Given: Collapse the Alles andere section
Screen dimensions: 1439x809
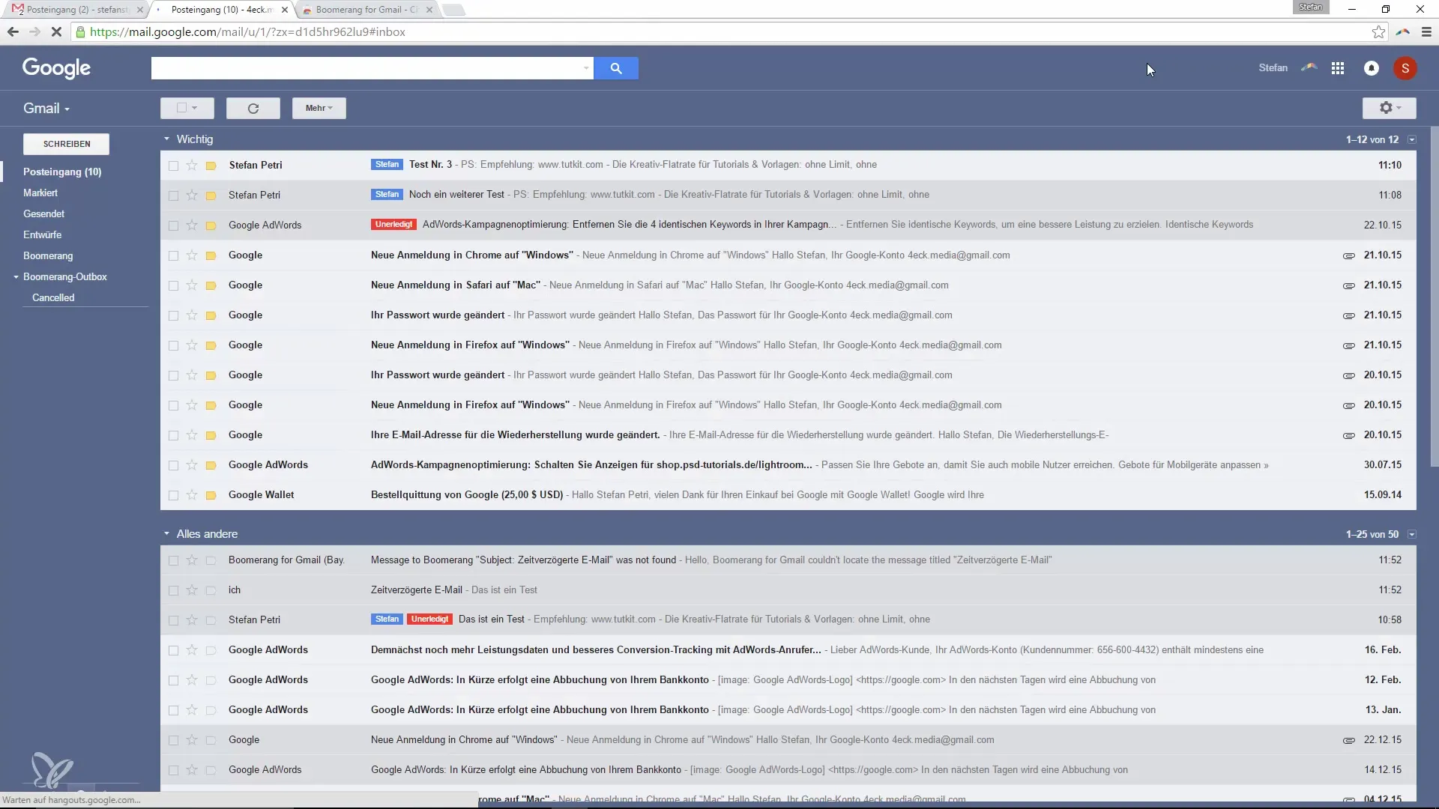Looking at the screenshot, I should (166, 534).
